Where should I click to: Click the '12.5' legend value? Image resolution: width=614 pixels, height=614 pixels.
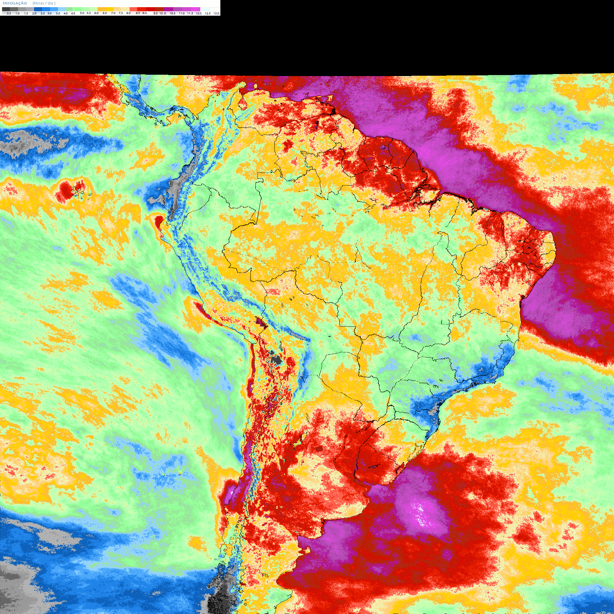(x=208, y=13)
